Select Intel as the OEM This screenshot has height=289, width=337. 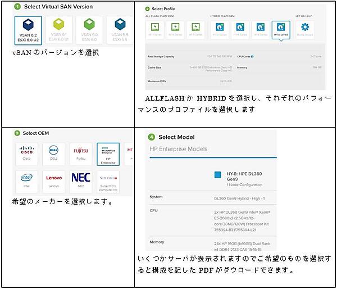pos(26,182)
